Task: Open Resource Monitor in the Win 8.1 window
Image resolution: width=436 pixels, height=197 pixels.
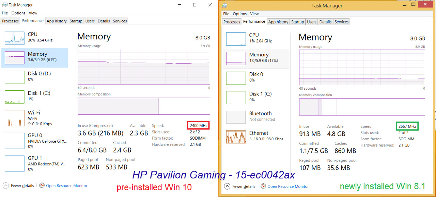Action: pos(287,186)
